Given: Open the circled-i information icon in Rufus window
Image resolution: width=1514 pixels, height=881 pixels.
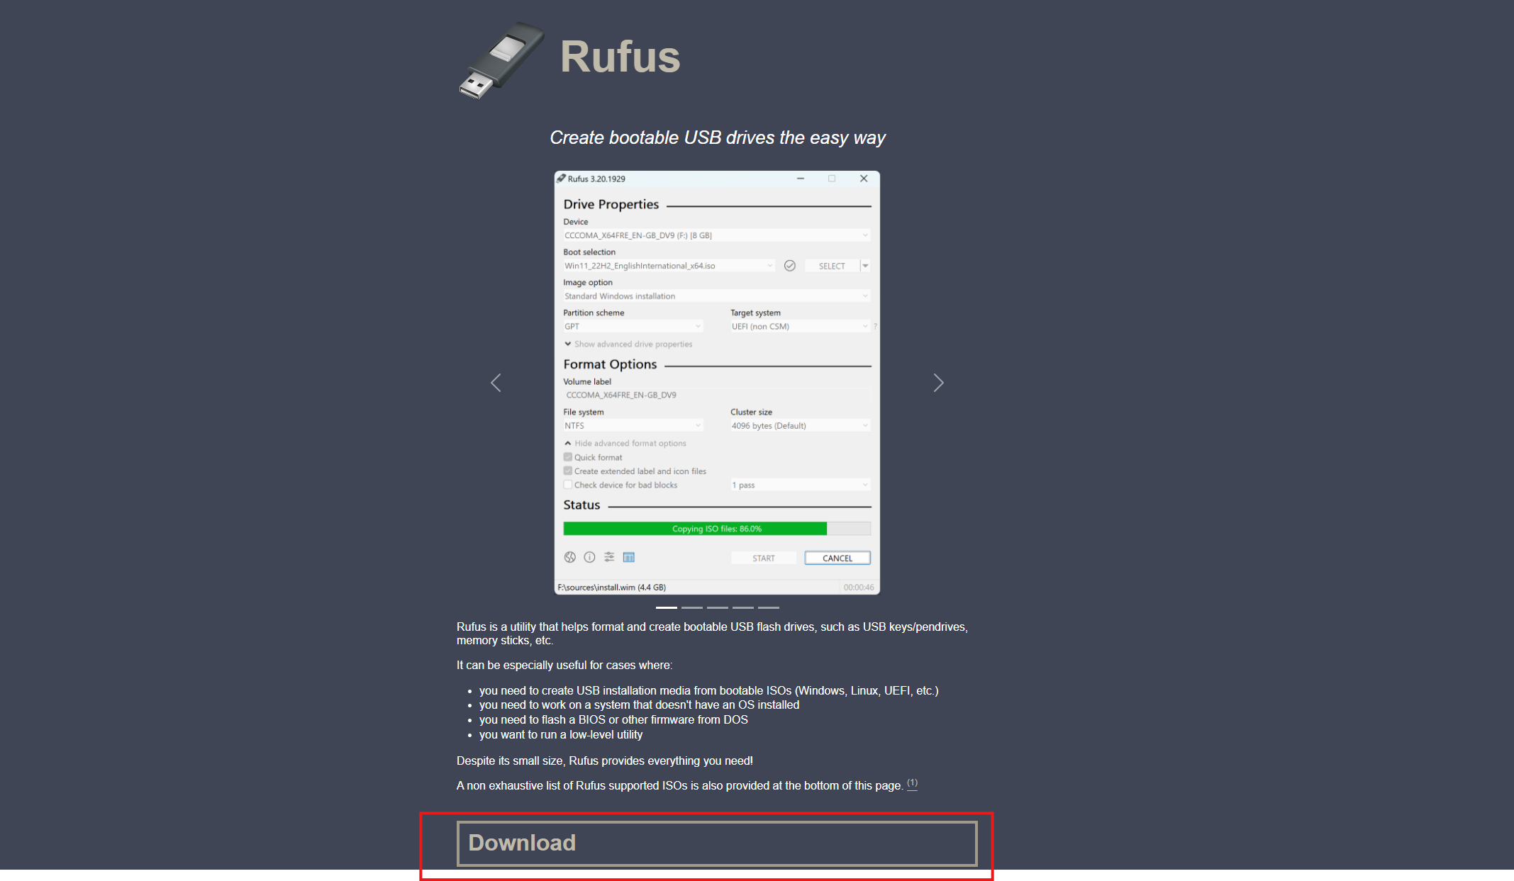Looking at the screenshot, I should coord(589,557).
